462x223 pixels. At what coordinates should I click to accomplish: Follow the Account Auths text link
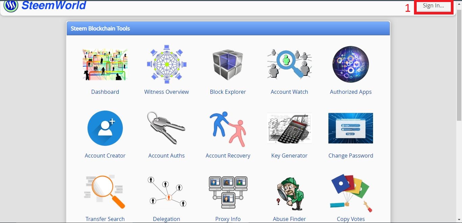click(166, 156)
